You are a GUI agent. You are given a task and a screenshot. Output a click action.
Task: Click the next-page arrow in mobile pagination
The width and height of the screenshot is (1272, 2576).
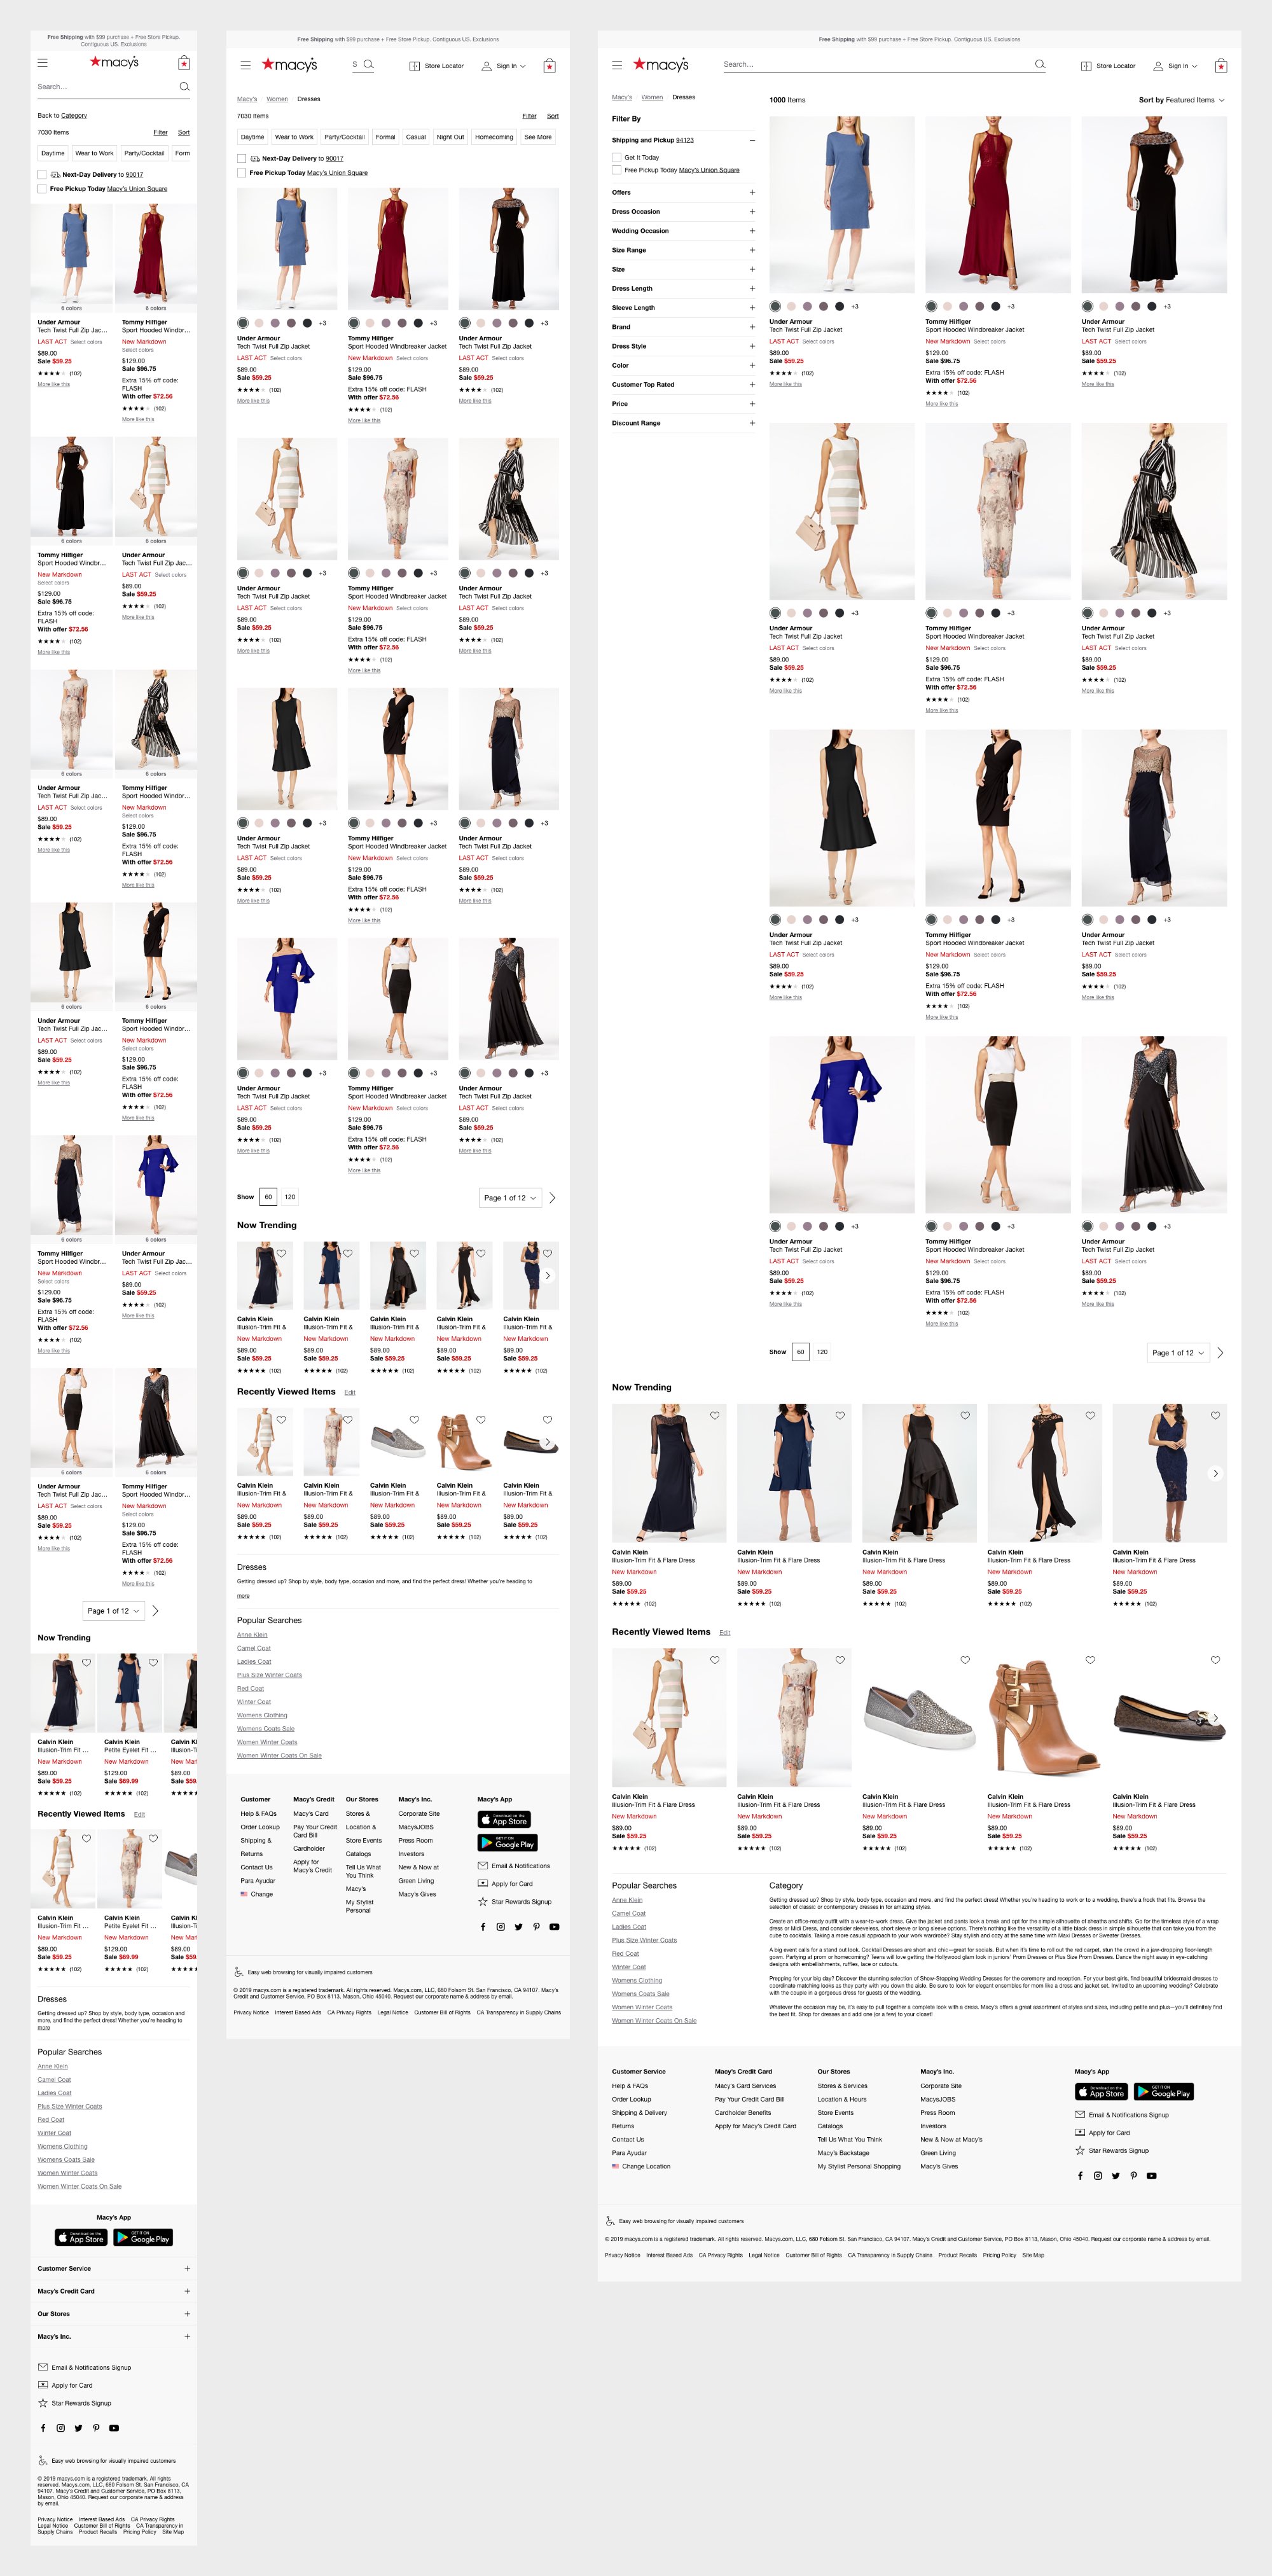[155, 1611]
